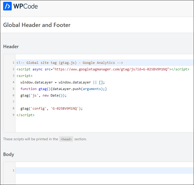Click the Header section heading
The width and height of the screenshot is (194, 185).
tap(11, 47)
